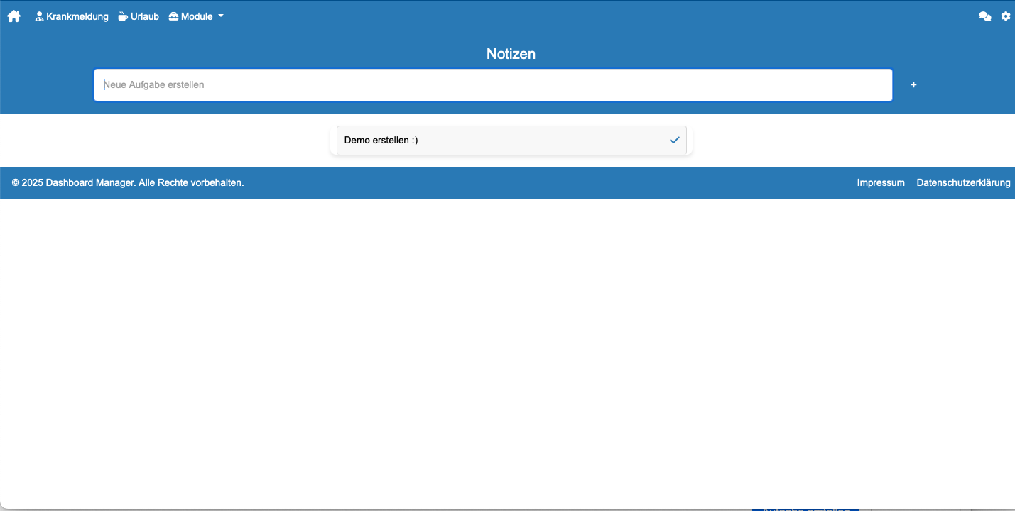Screen dimensions: 1015x511
Task: Click the Module text label in navbar
Action: click(x=197, y=16)
